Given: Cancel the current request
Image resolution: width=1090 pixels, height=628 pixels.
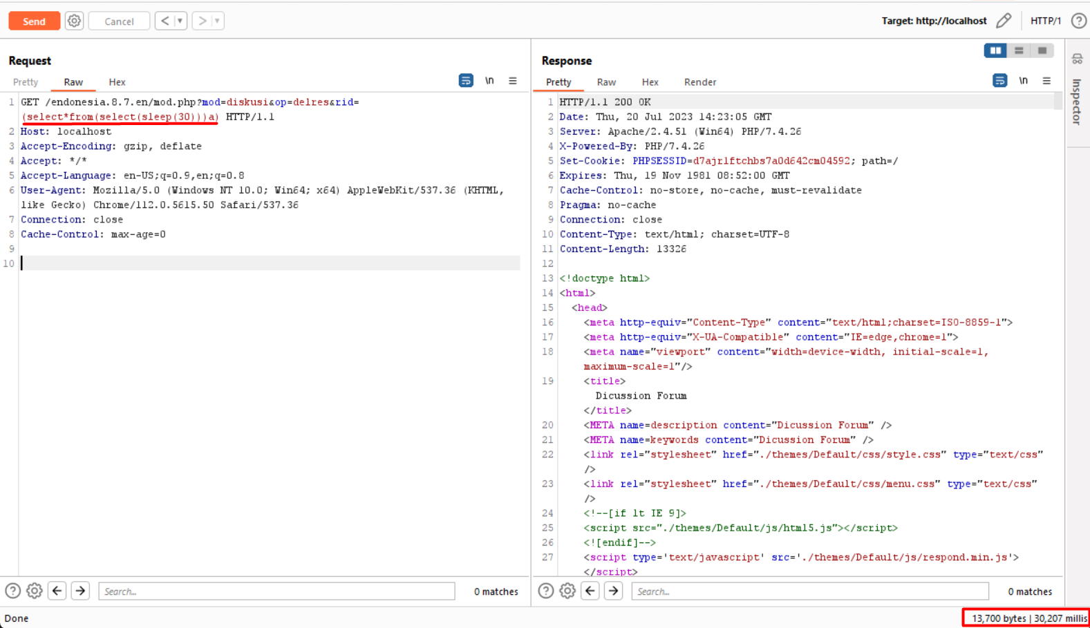Looking at the screenshot, I should [119, 21].
